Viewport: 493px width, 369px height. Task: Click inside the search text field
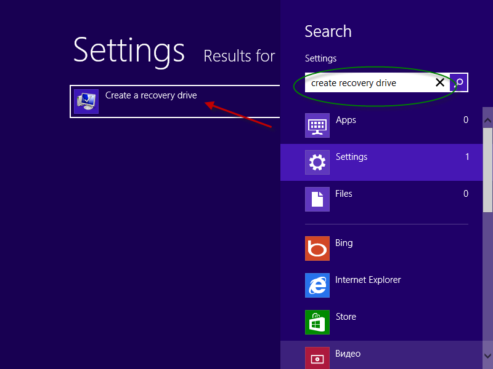(x=370, y=82)
